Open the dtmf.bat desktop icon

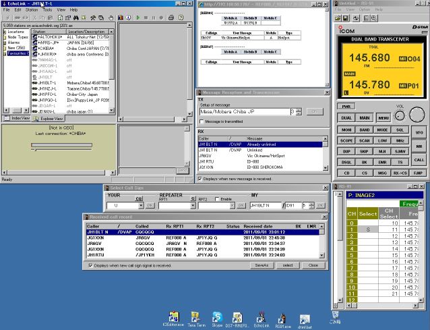[305, 317]
